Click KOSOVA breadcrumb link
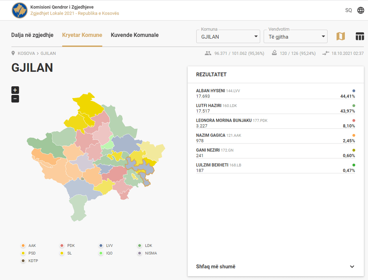368x280 pixels. (26, 53)
